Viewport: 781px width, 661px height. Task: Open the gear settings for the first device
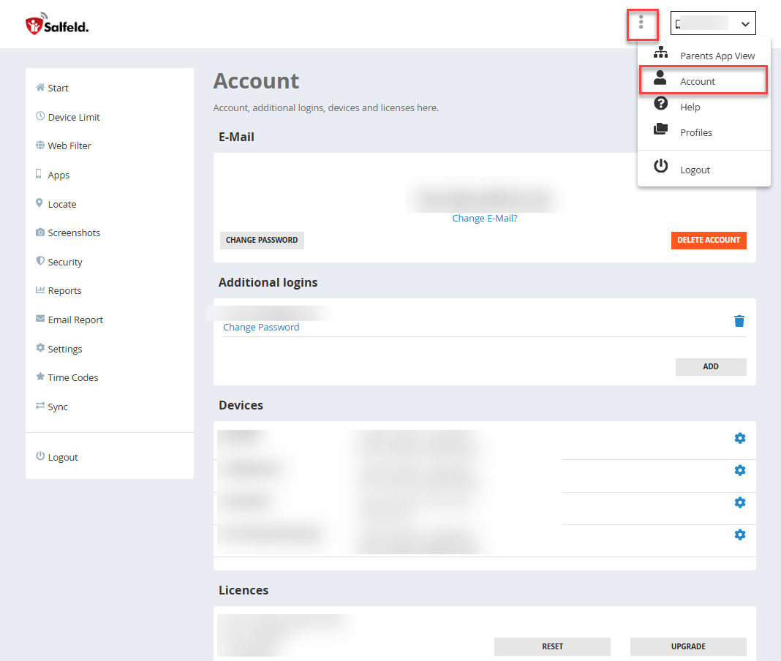tap(739, 438)
